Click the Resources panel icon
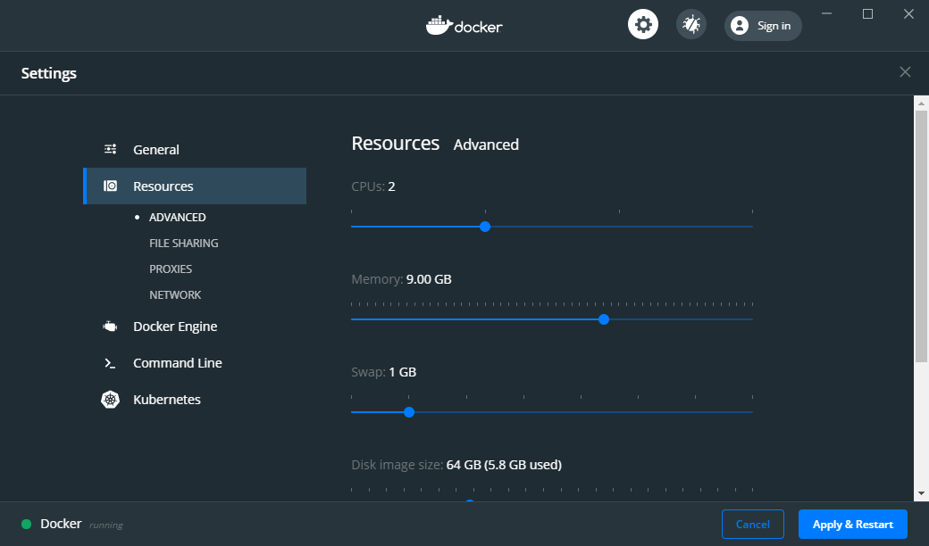The width and height of the screenshot is (929, 546). tap(110, 186)
